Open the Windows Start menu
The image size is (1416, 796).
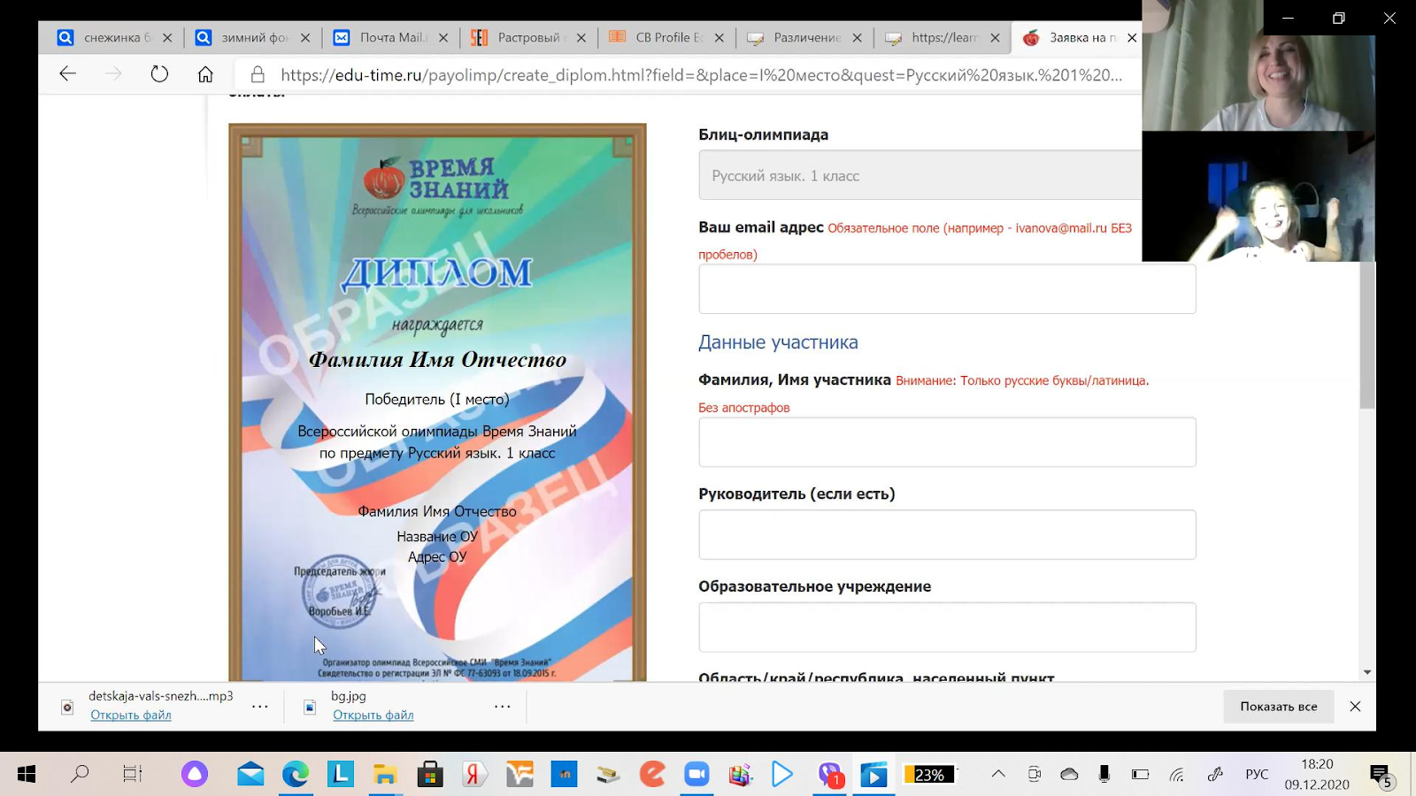(x=27, y=775)
